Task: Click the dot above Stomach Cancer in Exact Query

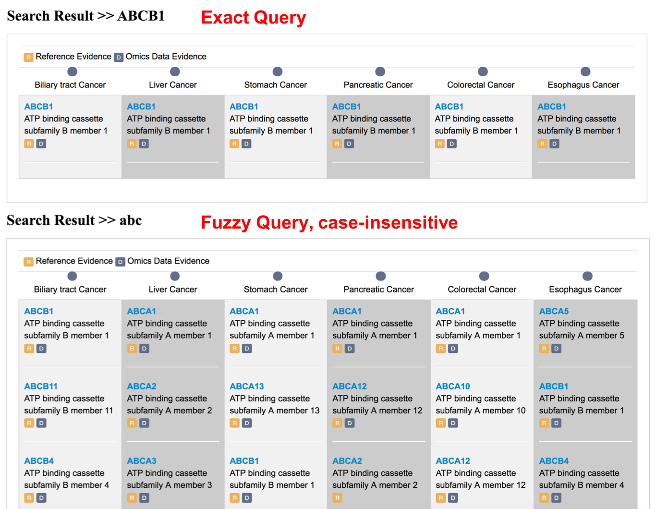Action: click(278, 72)
